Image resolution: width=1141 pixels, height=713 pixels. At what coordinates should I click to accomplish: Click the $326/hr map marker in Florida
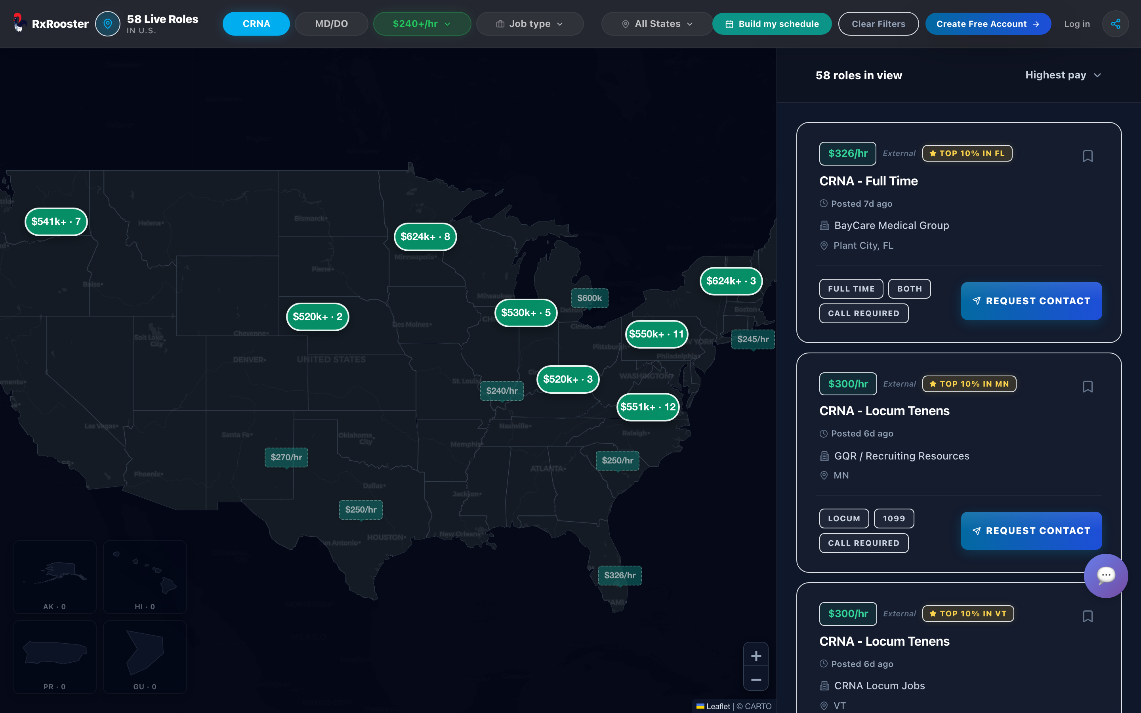click(620, 575)
